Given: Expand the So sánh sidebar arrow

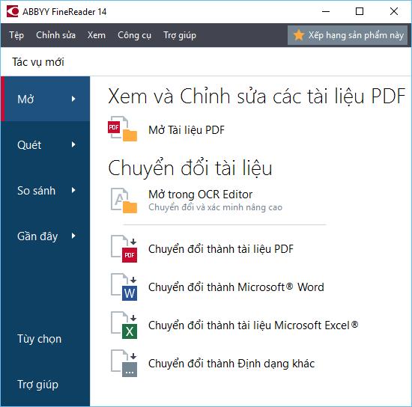Looking at the screenshot, I should 73,190.
